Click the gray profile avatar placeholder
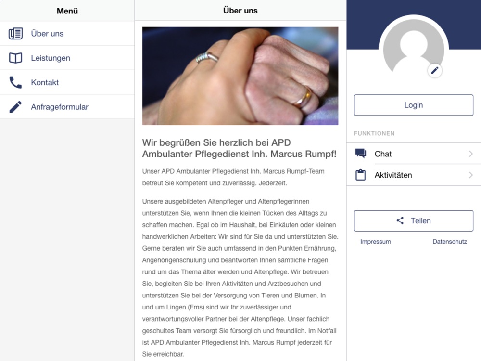Screen dimensions: 481x361 click(x=414, y=49)
